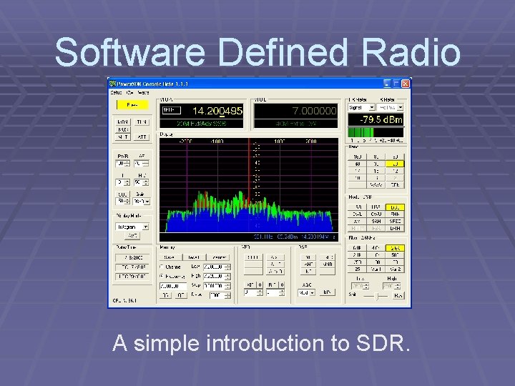Viewport: 515px width, 386px height.
Task: Select SAM mode
Action: (x=376, y=221)
